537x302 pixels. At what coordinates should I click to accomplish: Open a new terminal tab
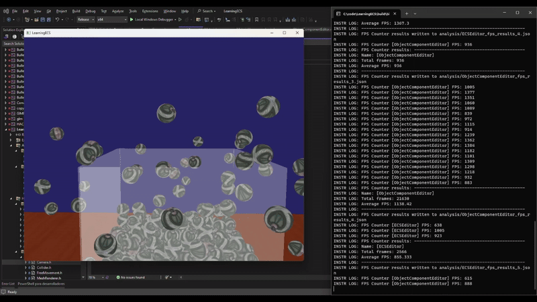(x=406, y=13)
